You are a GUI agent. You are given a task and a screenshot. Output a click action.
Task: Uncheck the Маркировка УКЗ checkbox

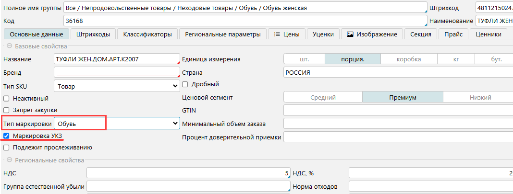pos(7,136)
